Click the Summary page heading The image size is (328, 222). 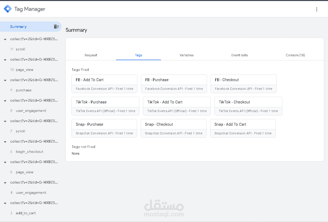76,30
